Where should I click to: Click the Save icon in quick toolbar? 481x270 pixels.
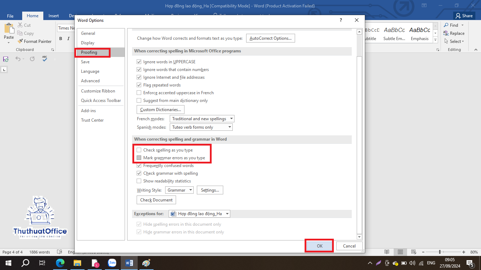[x=6, y=59]
